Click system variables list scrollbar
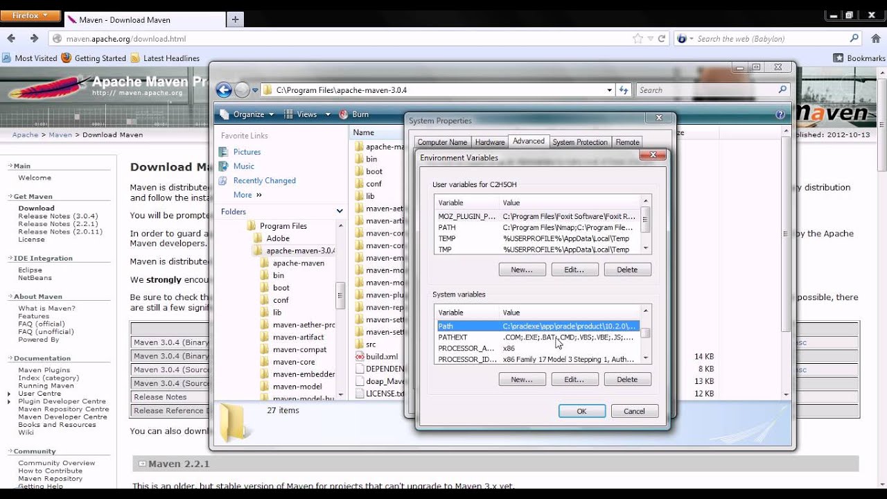Screen dimensions: 887x499 click(x=646, y=335)
